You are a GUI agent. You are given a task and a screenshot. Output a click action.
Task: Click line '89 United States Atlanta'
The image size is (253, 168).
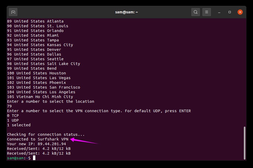[x=35, y=21]
